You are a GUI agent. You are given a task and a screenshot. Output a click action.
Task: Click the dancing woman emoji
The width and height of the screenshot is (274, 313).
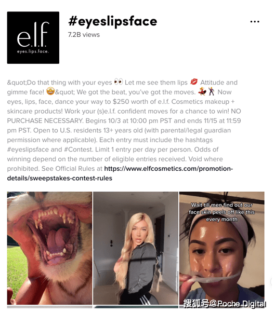tap(202, 92)
